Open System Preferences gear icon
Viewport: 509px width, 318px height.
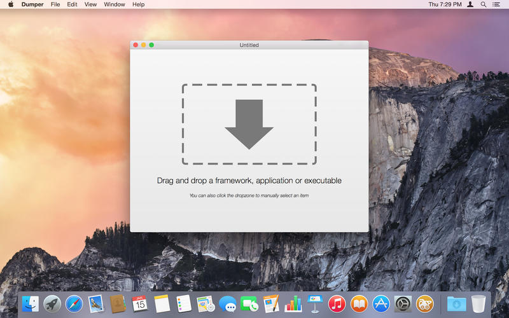(x=403, y=304)
